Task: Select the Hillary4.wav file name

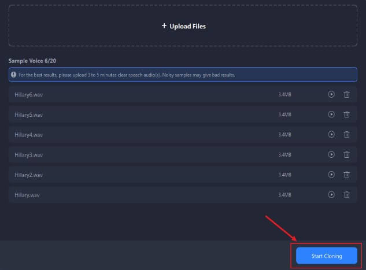Action: coord(29,135)
